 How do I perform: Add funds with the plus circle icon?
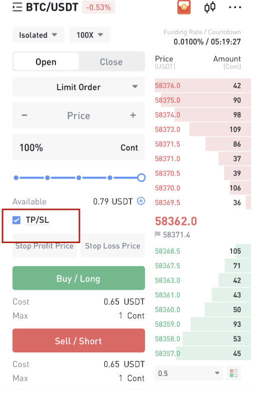coord(141,202)
